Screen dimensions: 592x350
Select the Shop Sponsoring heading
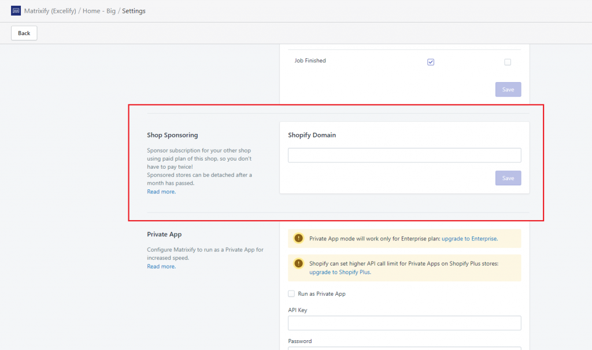[172, 135]
